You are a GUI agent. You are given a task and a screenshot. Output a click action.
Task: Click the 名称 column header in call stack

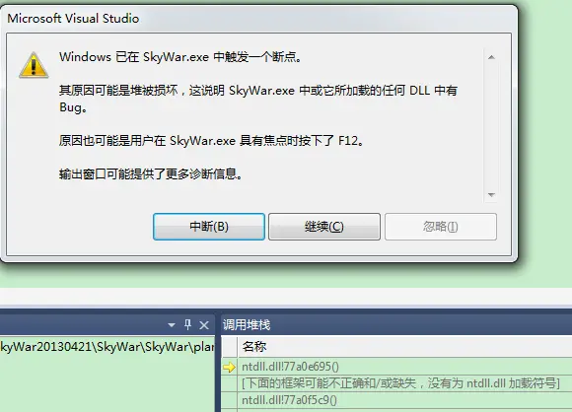(x=254, y=346)
